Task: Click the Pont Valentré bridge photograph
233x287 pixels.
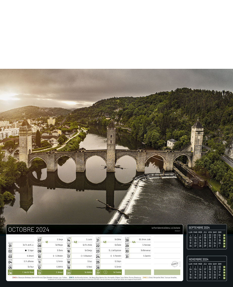Action: (117, 147)
